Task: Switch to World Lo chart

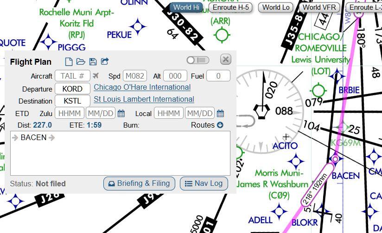Action: coord(275,7)
